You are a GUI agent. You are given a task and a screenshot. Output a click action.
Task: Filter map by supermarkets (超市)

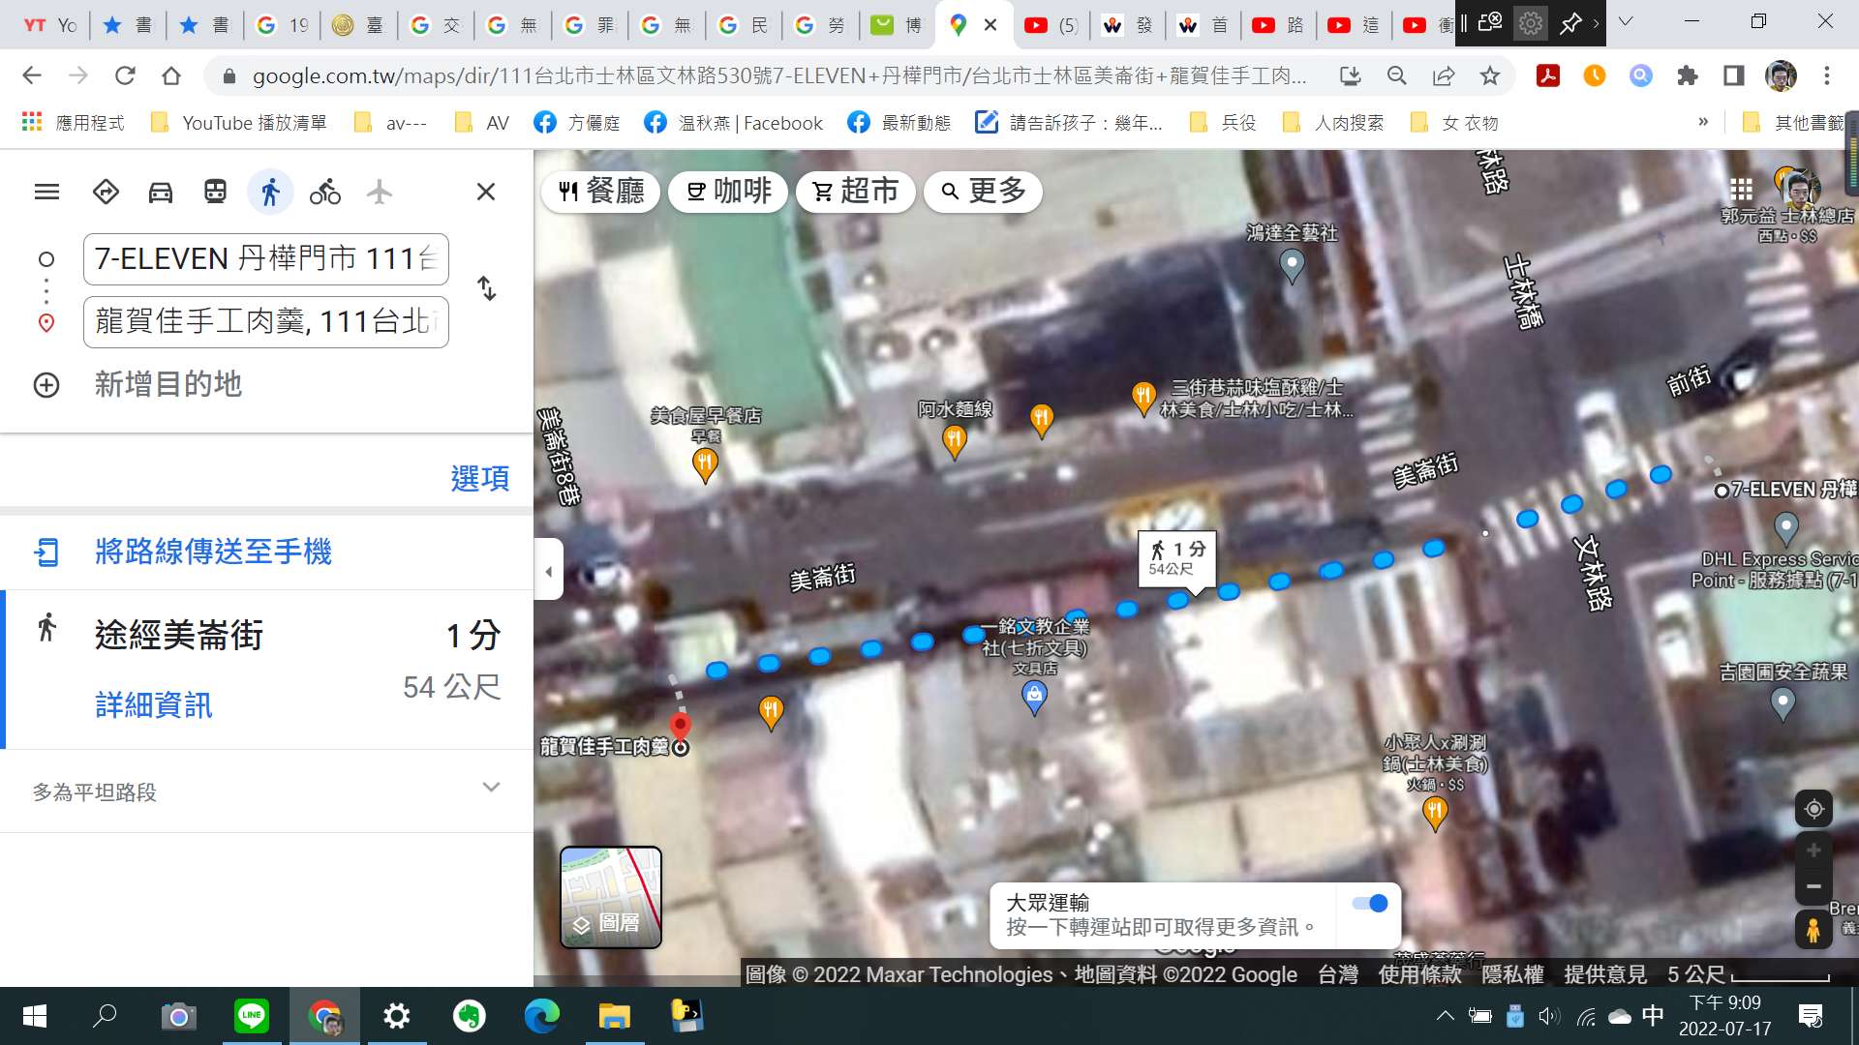[x=856, y=191]
